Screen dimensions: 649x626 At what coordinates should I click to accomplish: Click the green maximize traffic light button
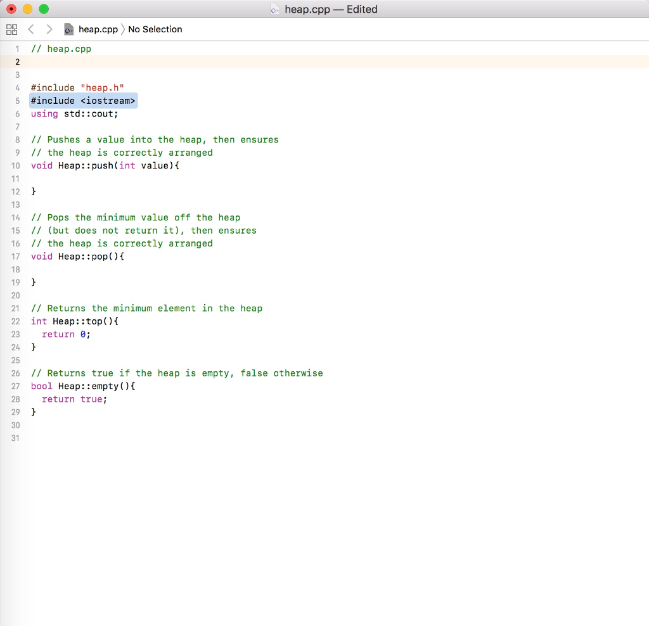click(x=43, y=9)
